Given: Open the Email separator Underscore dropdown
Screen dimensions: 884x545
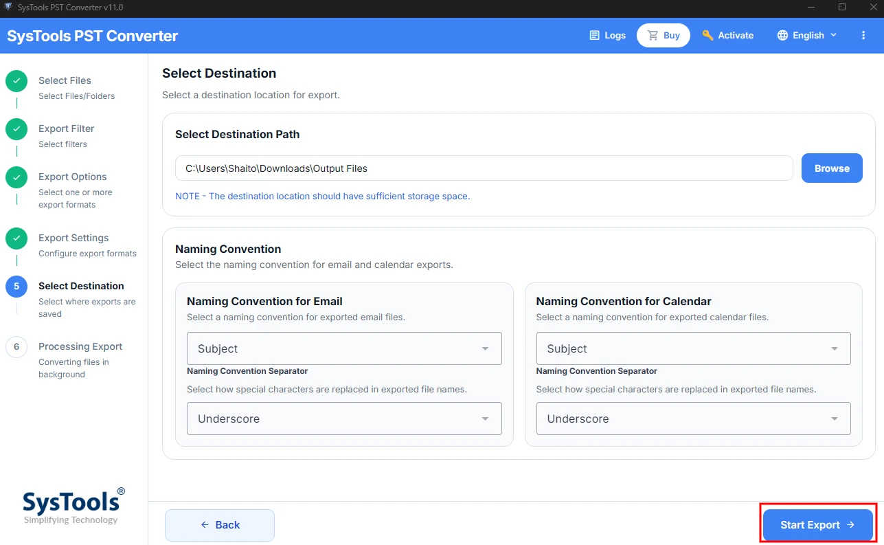Looking at the screenshot, I should 344,419.
